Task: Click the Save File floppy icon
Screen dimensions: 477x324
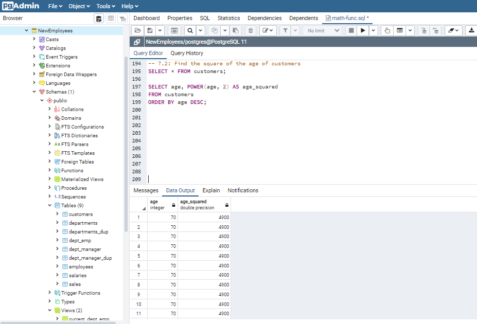Action: pyautogui.click(x=150, y=31)
